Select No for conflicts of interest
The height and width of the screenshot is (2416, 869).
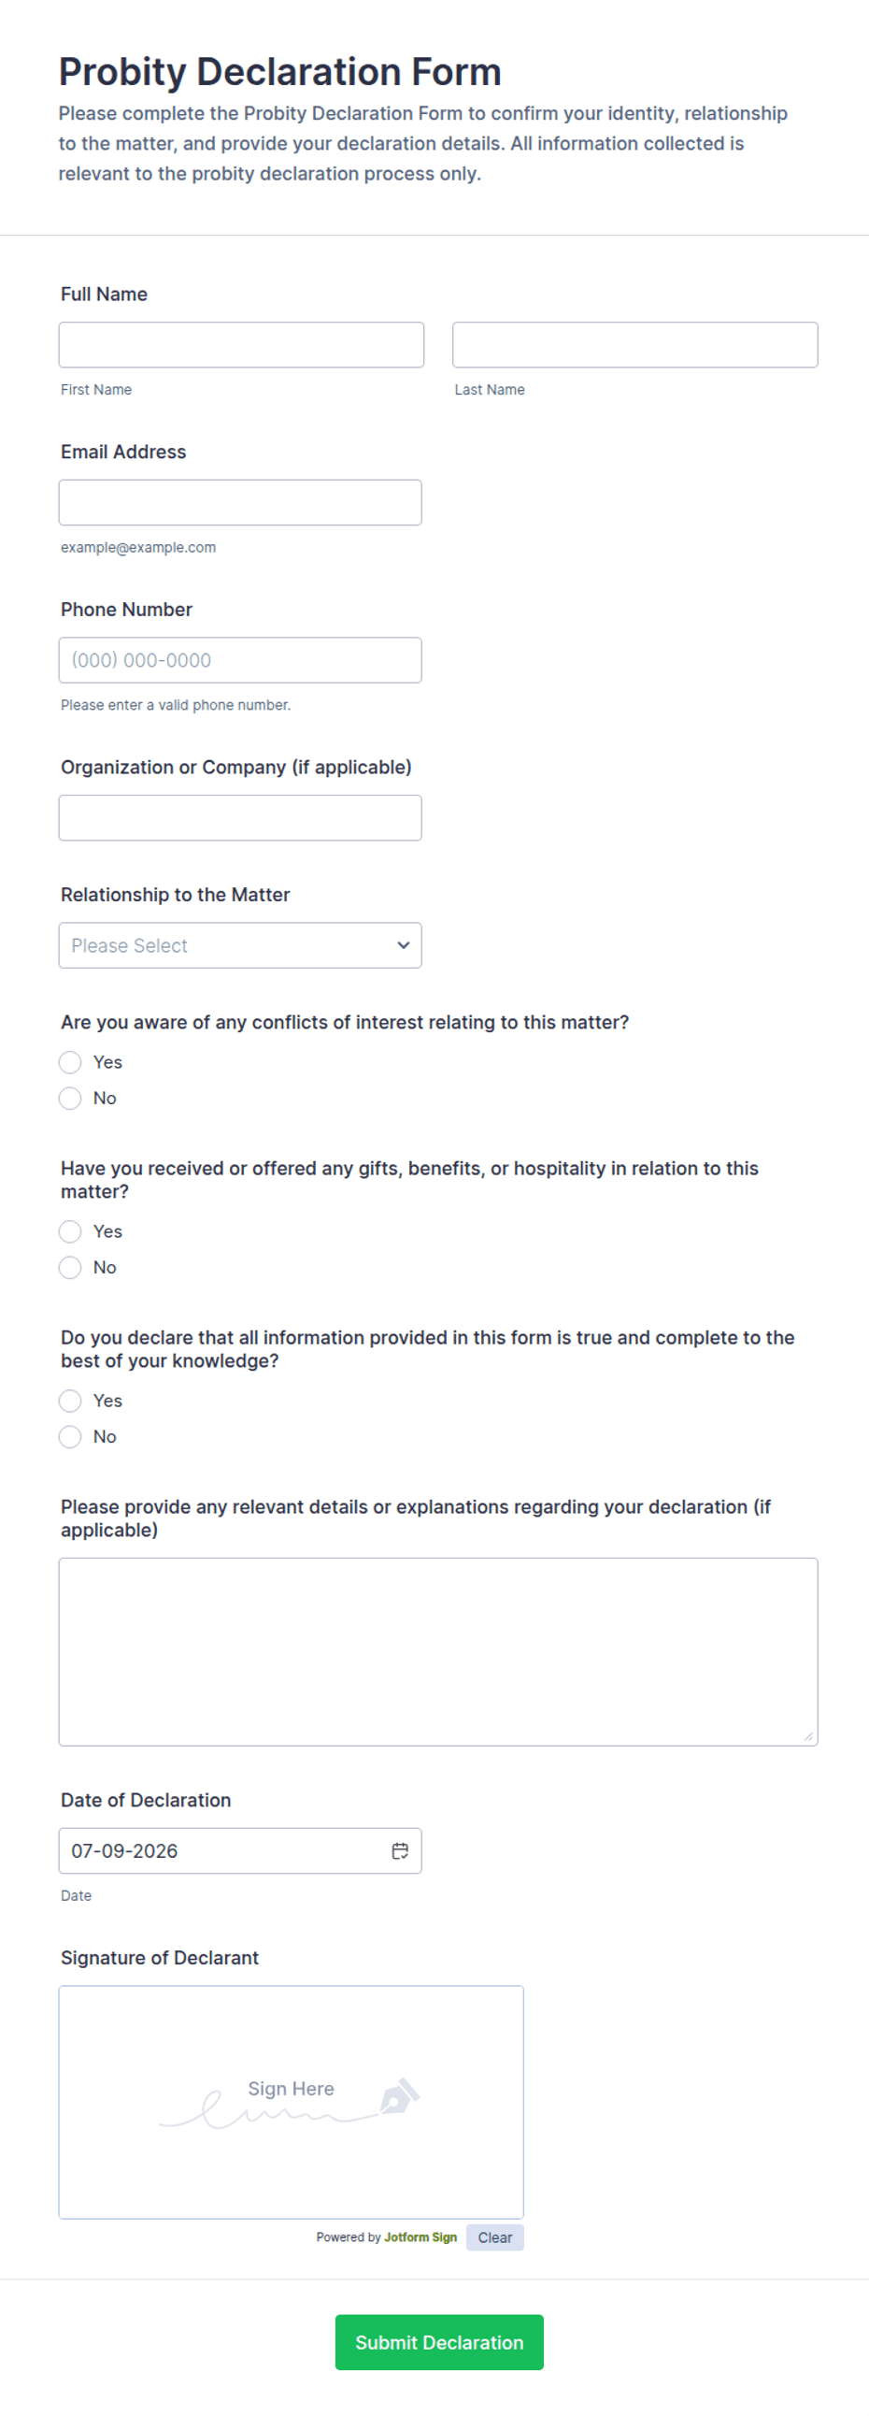(70, 1099)
